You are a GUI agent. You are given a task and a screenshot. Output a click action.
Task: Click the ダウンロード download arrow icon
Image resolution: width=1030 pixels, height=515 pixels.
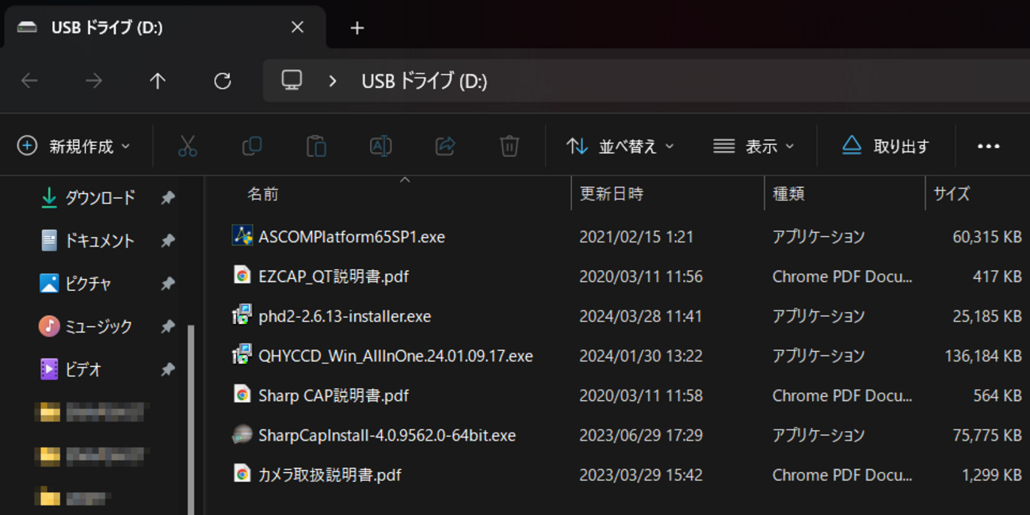point(49,197)
